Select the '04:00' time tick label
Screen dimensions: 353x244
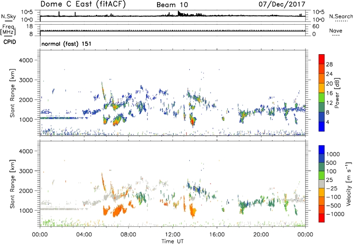point(84,235)
